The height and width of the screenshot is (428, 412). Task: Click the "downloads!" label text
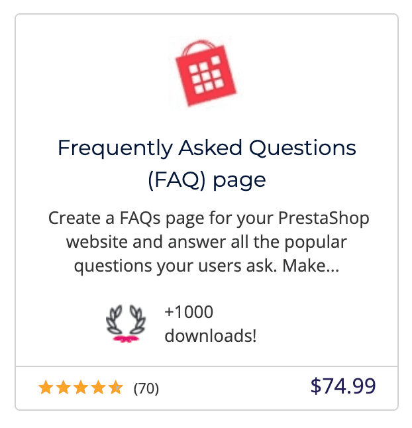[210, 335]
